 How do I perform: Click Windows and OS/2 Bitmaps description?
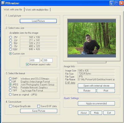(x=35, y=78)
